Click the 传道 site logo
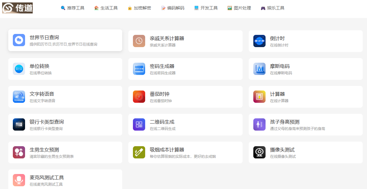 [x=17, y=8]
